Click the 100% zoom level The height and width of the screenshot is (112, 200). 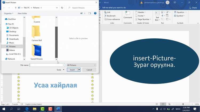coord(197,104)
